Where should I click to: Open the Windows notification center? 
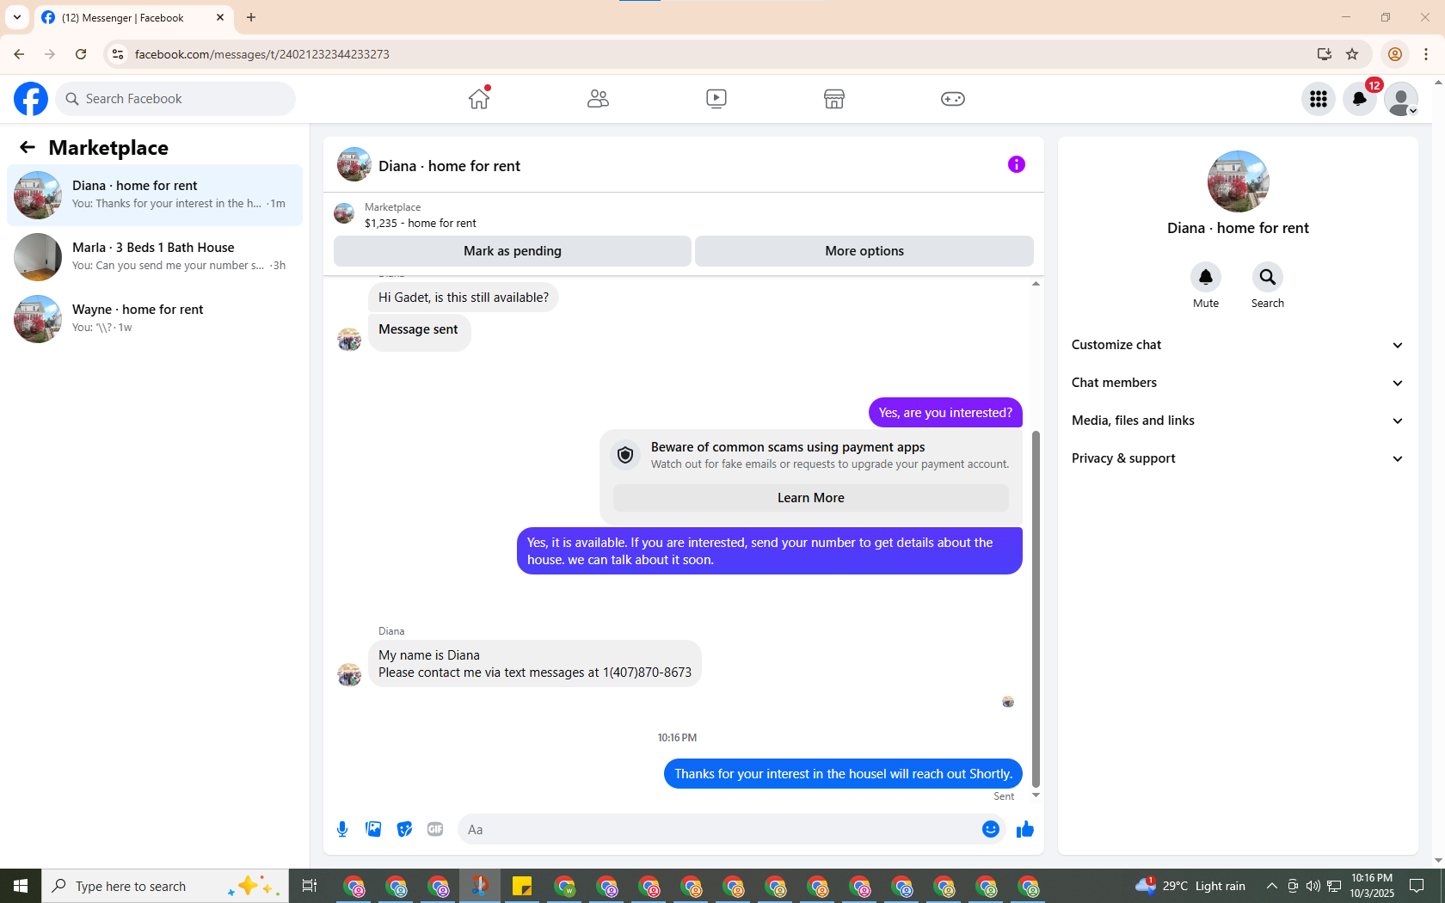[x=1417, y=886]
